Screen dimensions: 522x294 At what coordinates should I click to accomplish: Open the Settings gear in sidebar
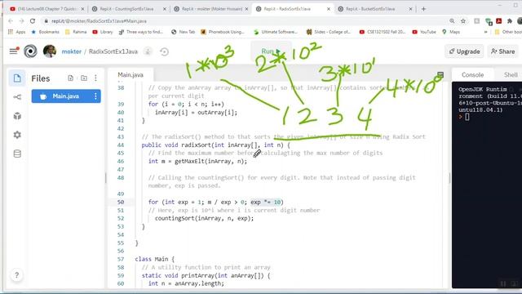[17, 135]
